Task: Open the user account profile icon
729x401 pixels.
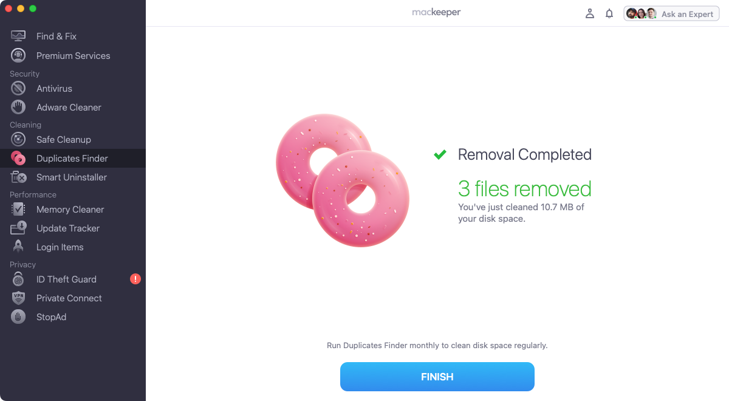Action: [x=589, y=13]
